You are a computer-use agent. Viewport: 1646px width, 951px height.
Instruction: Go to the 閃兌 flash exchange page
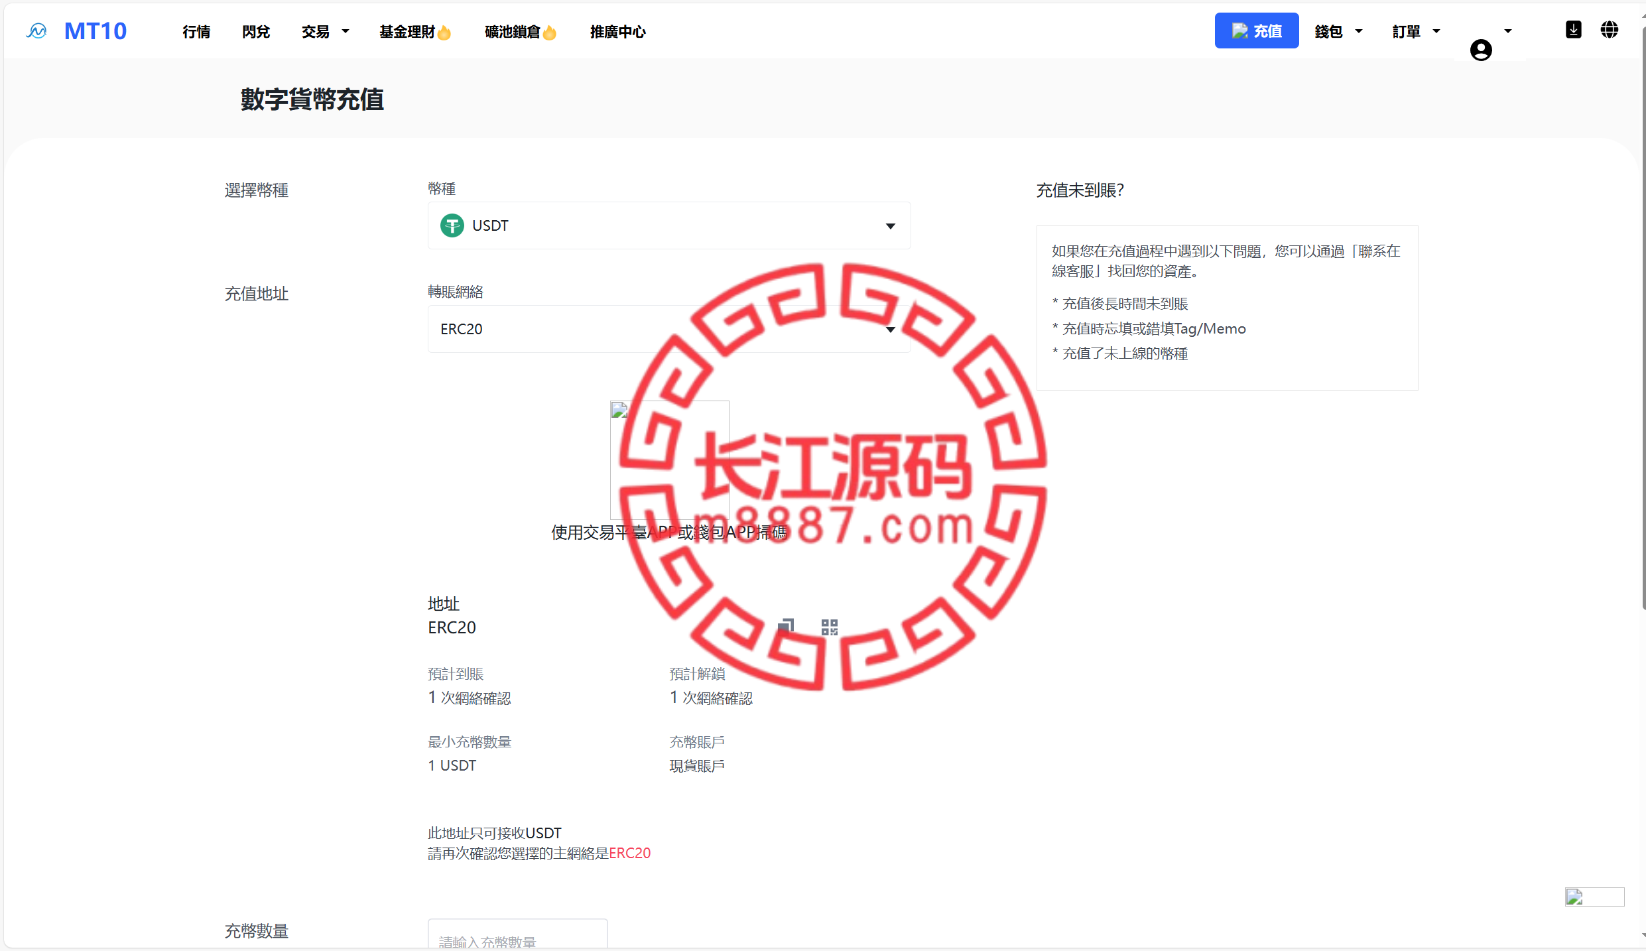[x=256, y=32]
